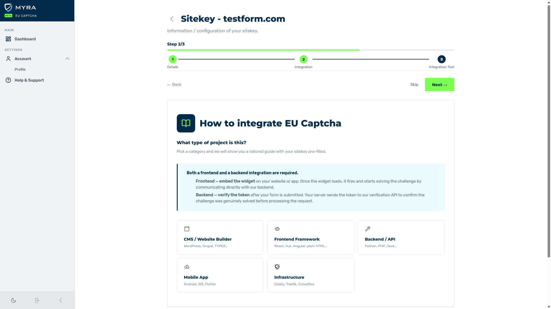
Task: Select the Frontend Framework eye icon card
Action: point(311,237)
